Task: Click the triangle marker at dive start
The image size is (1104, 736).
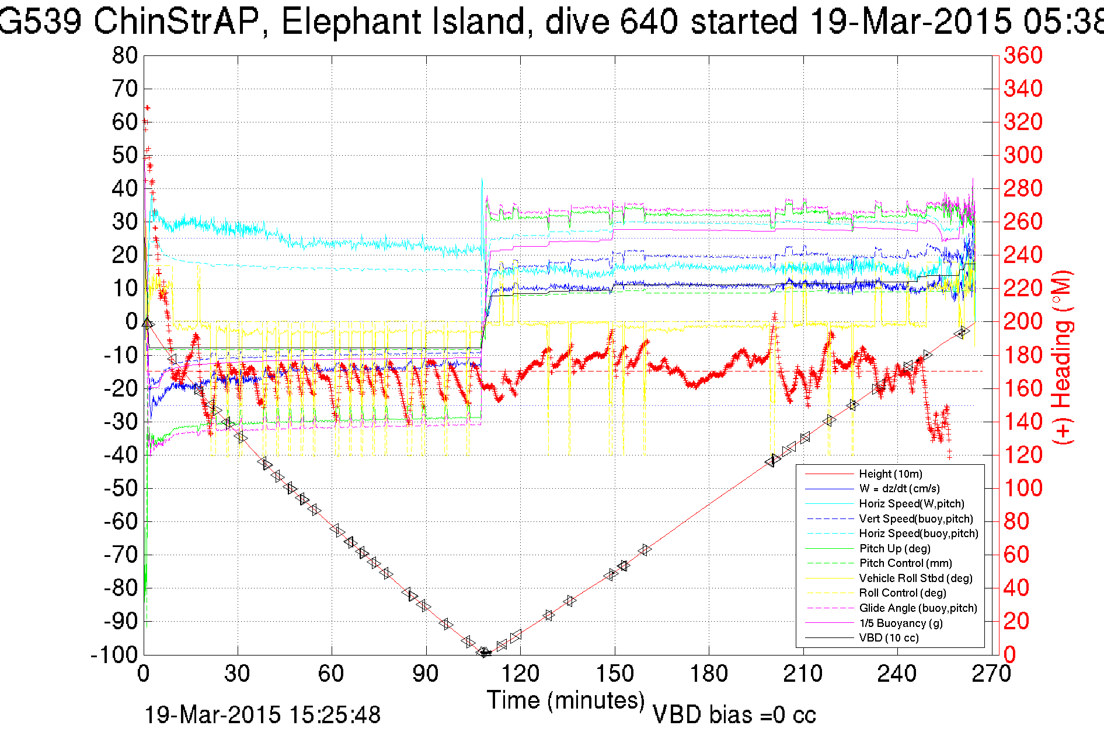Action: [x=148, y=323]
